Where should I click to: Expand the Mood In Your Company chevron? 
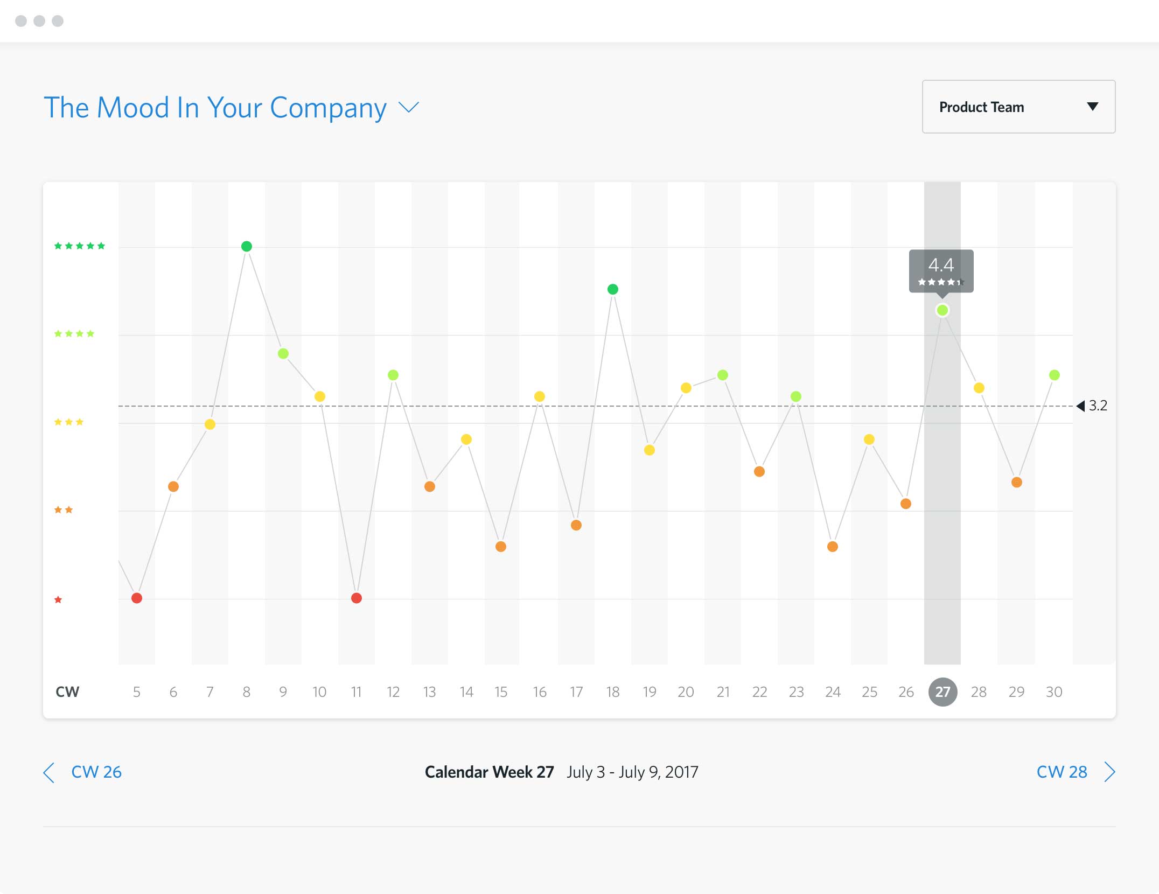[x=408, y=107]
